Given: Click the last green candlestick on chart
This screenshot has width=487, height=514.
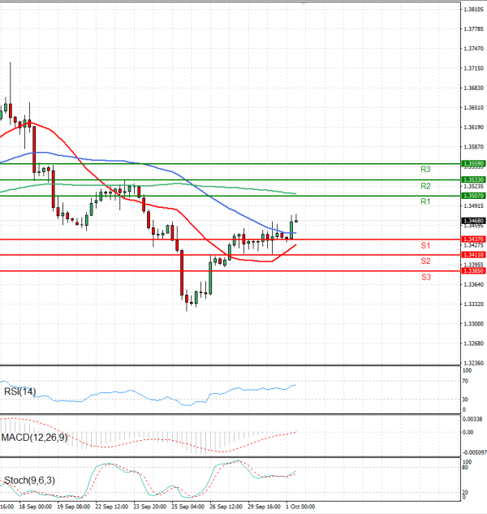Looking at the screenshot, I should (x=291, y=227).
